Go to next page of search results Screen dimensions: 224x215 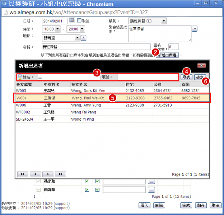[48, 174]
